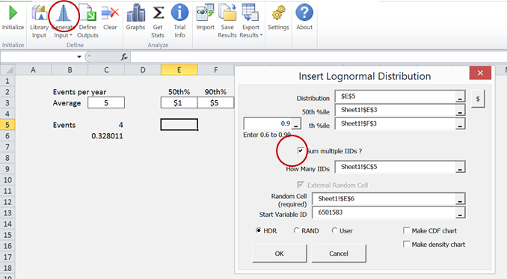Open the Graphs tool

(135, 16)
